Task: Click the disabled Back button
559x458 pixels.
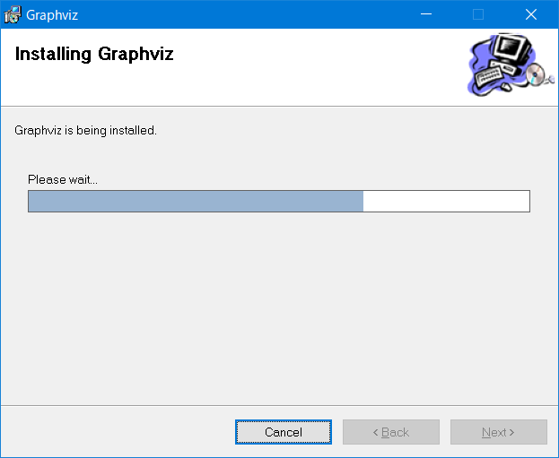Action: click(391, 432)
